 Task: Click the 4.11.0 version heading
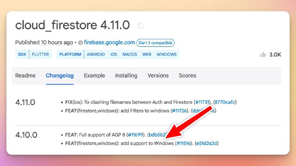click(25, 103)
